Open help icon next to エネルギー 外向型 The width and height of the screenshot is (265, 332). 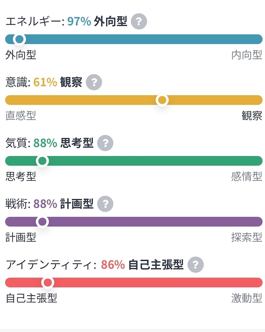(x=139, y=22)
